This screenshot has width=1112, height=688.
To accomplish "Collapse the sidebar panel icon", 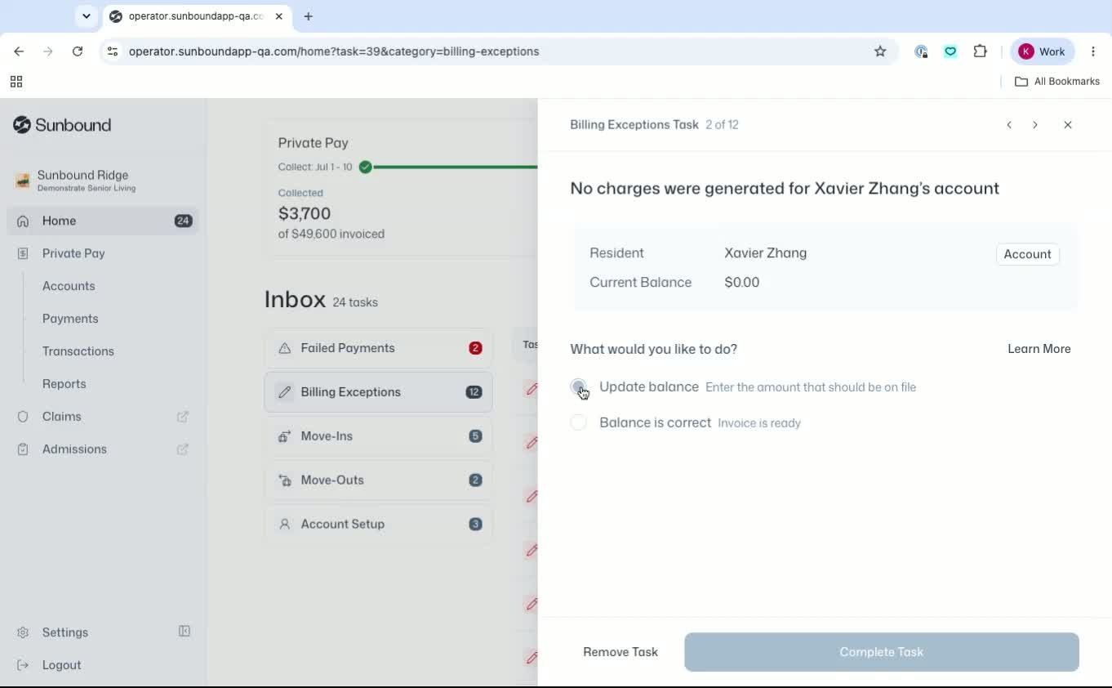I will (185, 632).
